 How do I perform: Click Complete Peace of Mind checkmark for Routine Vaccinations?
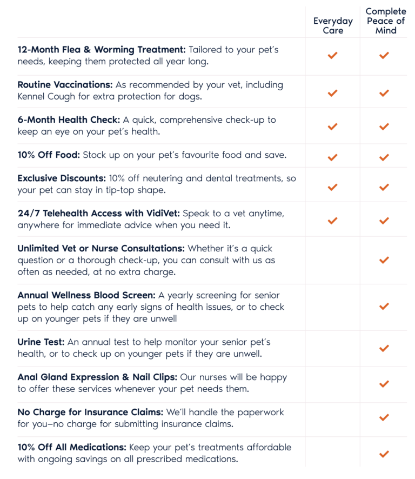click(384, 93)
